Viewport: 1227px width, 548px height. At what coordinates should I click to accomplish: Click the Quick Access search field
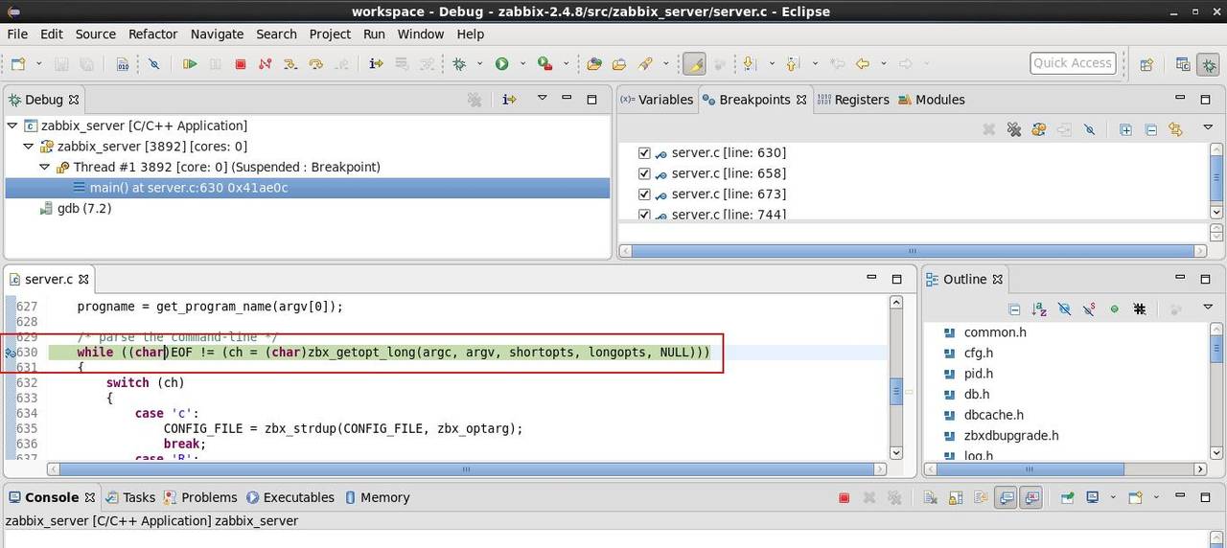point(1072,63)
